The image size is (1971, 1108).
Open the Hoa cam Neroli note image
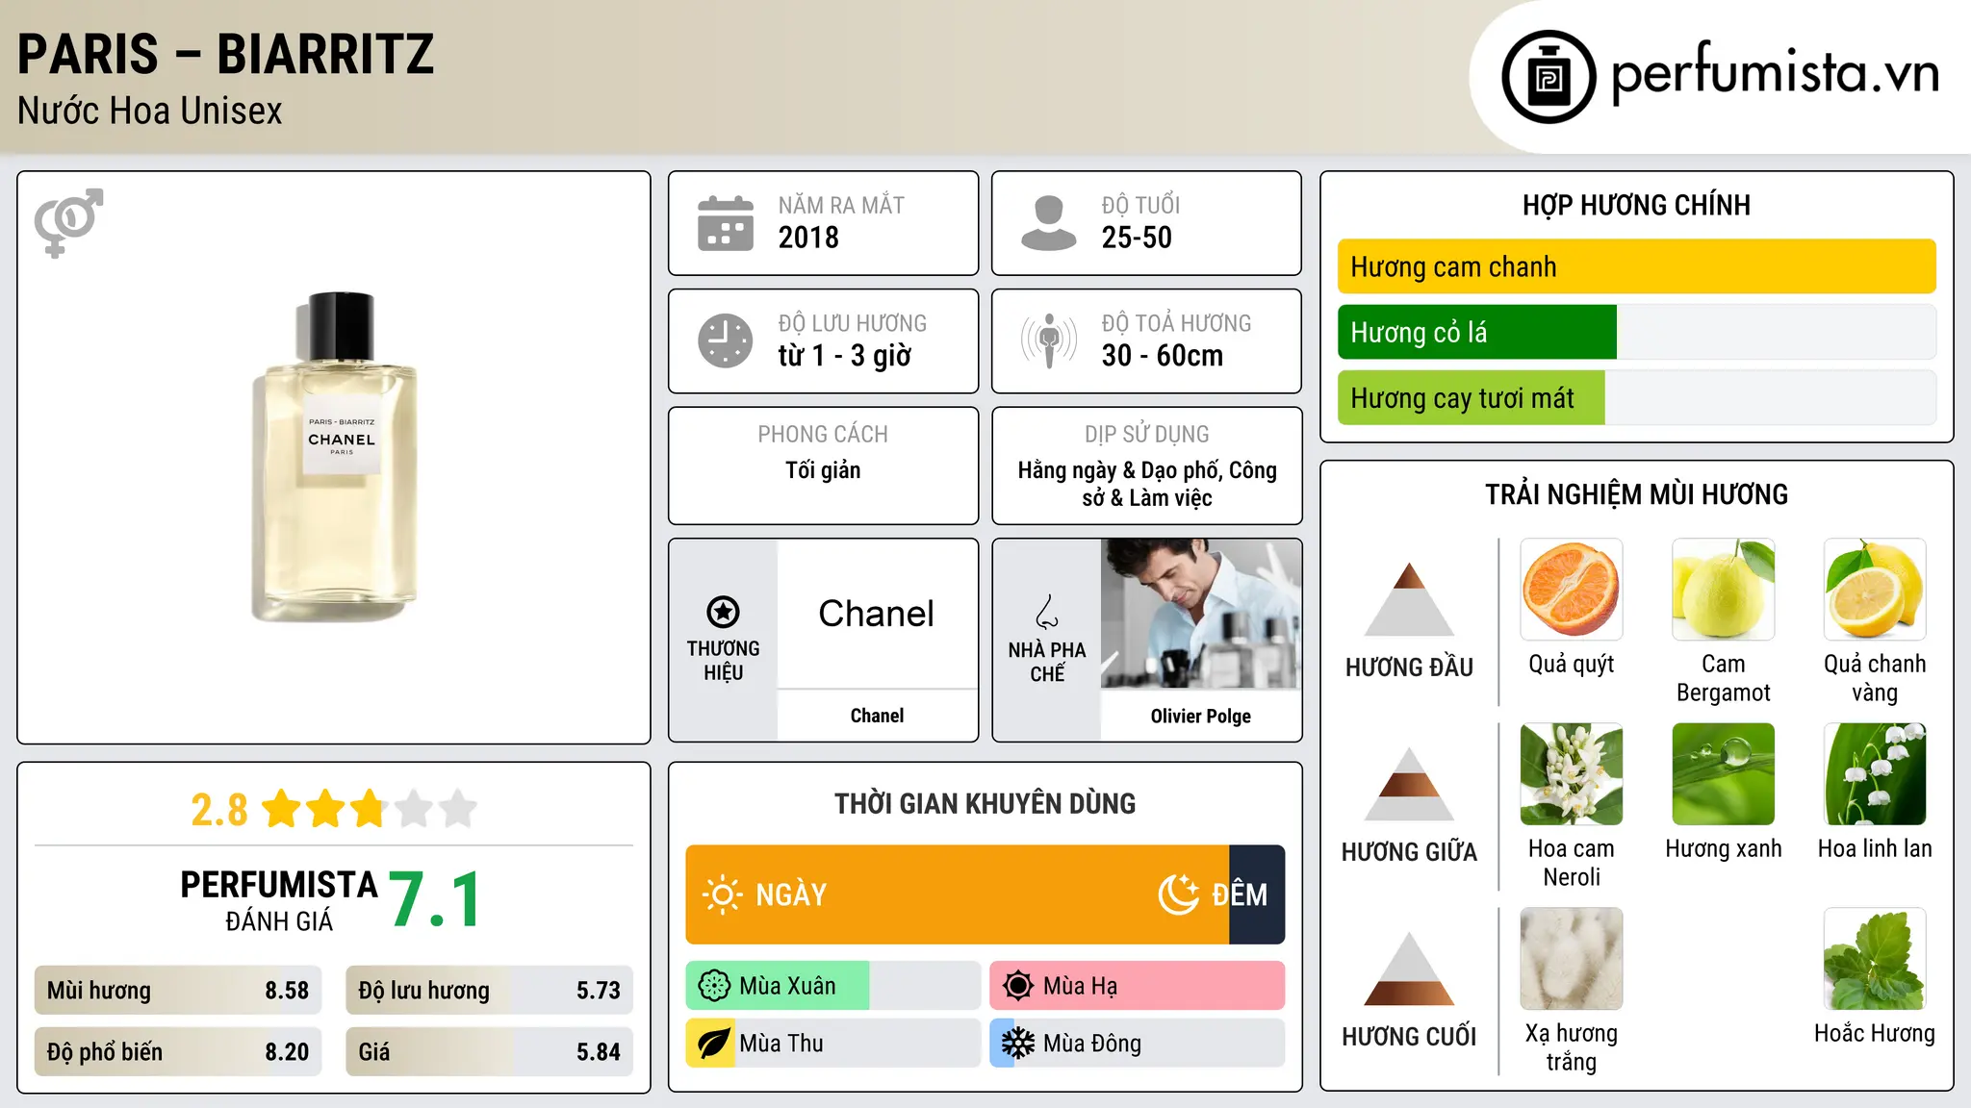point(1572,774)
